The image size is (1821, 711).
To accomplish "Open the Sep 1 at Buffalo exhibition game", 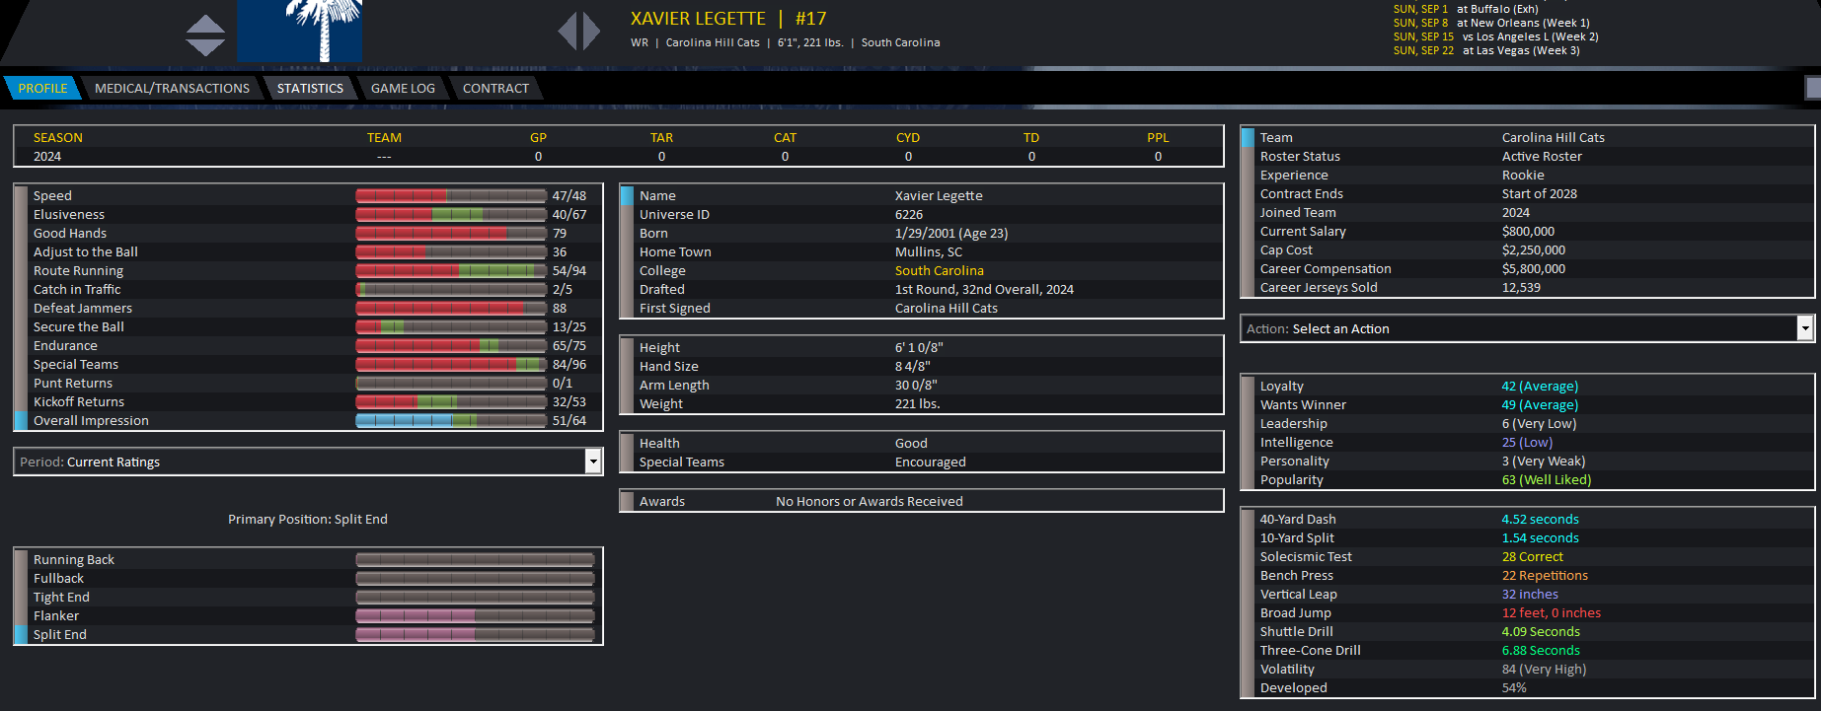I will click(x=1466, y=9).
